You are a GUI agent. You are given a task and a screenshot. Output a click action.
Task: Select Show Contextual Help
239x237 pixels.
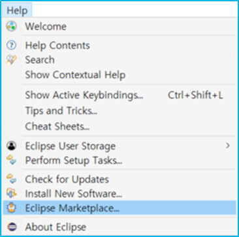point(75,75)
